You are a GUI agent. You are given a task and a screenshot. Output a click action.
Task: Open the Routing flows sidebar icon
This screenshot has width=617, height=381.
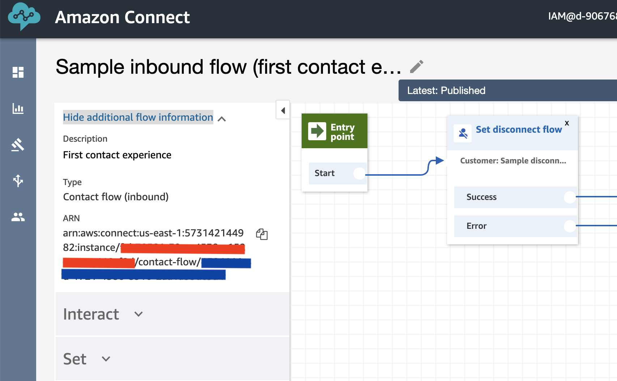(18, 180)
